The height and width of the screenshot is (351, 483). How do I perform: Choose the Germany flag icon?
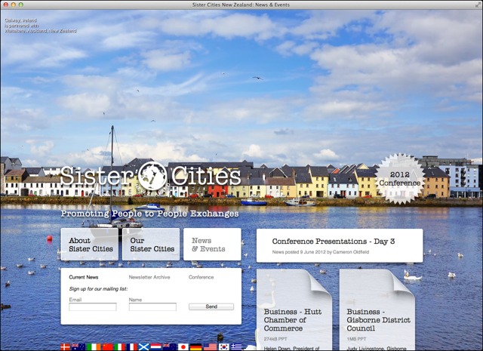coord(195,347)
